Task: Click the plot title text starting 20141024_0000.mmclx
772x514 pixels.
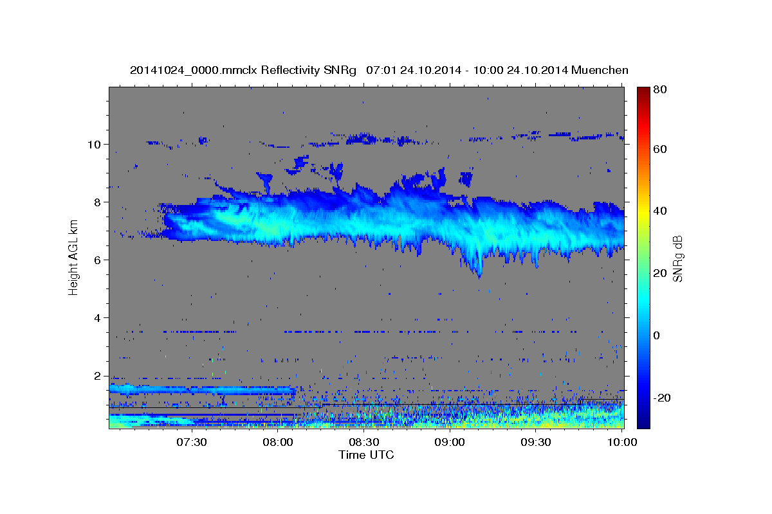Action: tap(379, 70)
